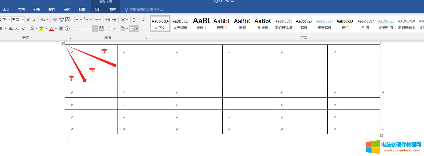424x156 pixels.
Task: Open the table tools 布局 tab
Action: pos(113,9)
